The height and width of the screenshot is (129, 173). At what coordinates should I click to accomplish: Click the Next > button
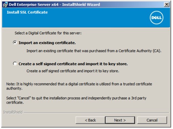click(x=120, y=120)
